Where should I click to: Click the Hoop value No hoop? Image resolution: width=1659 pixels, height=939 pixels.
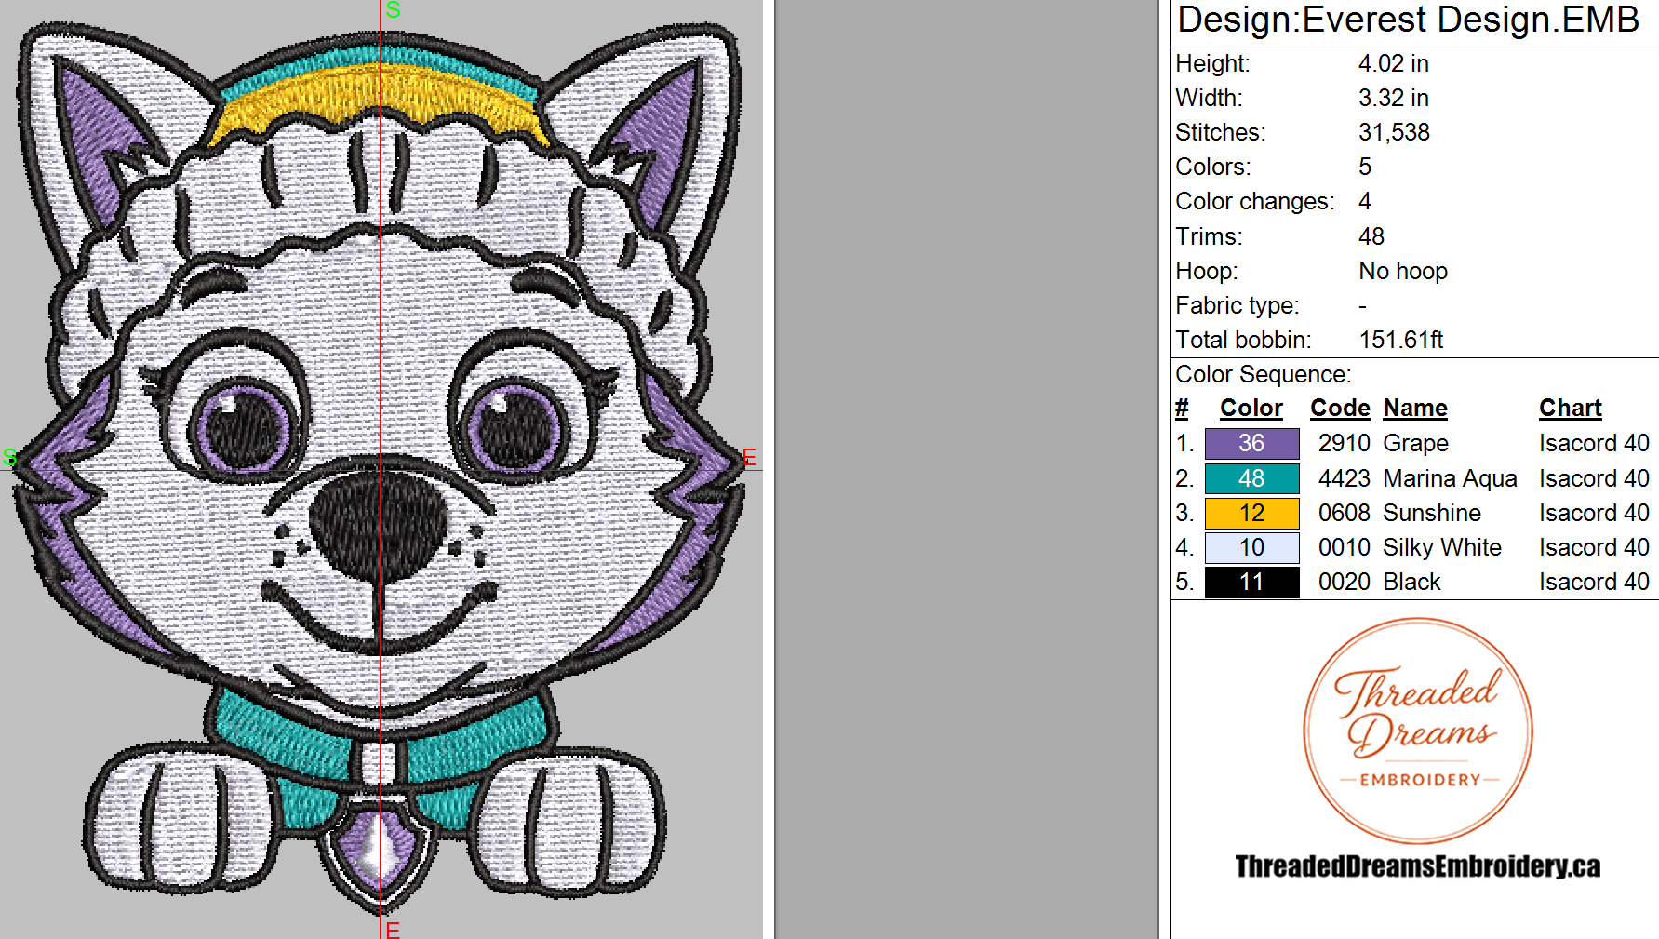1403,271
